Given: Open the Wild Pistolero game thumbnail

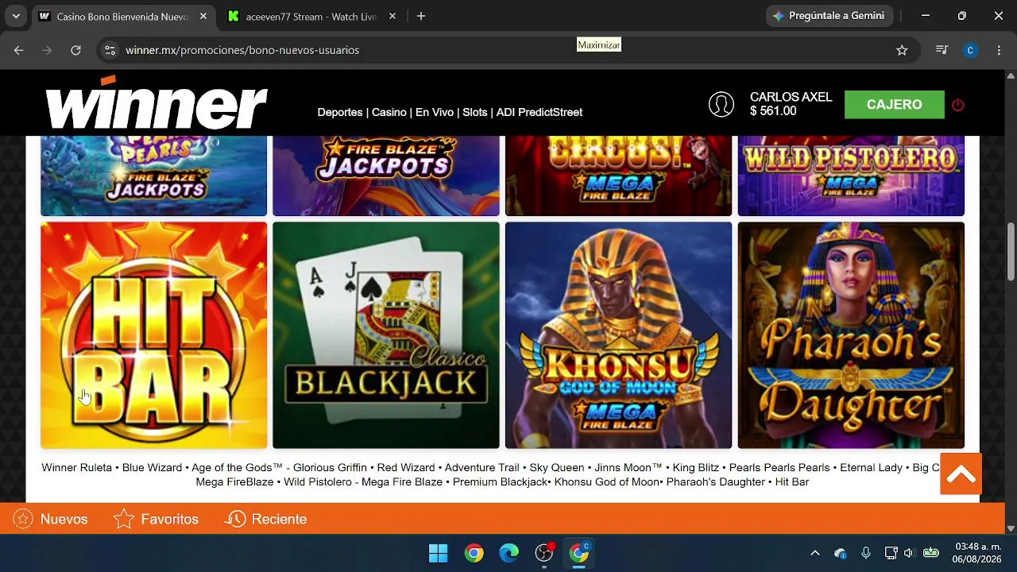Looking at the screenshot, I should coord(851,176).
